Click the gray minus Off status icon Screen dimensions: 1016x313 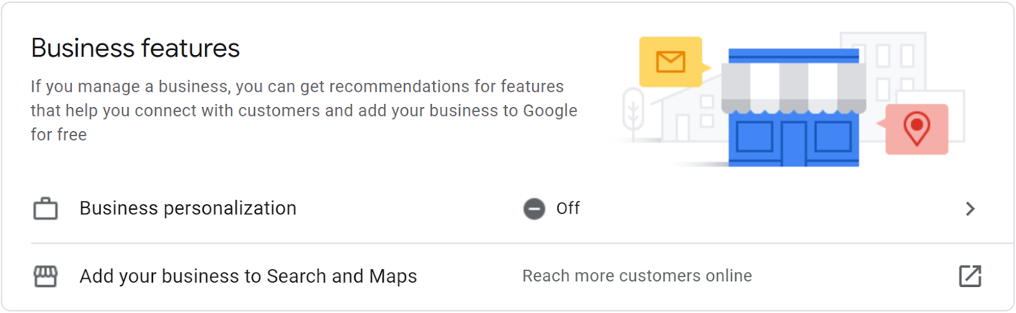(534, 208)
